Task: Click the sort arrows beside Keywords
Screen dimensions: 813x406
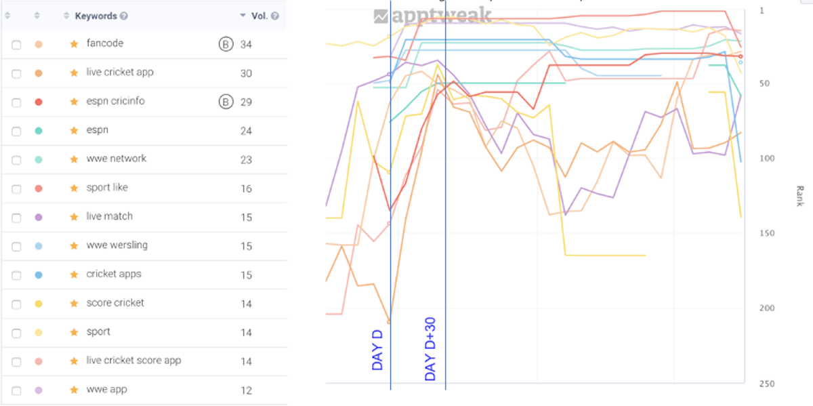Action: (66, 16)
